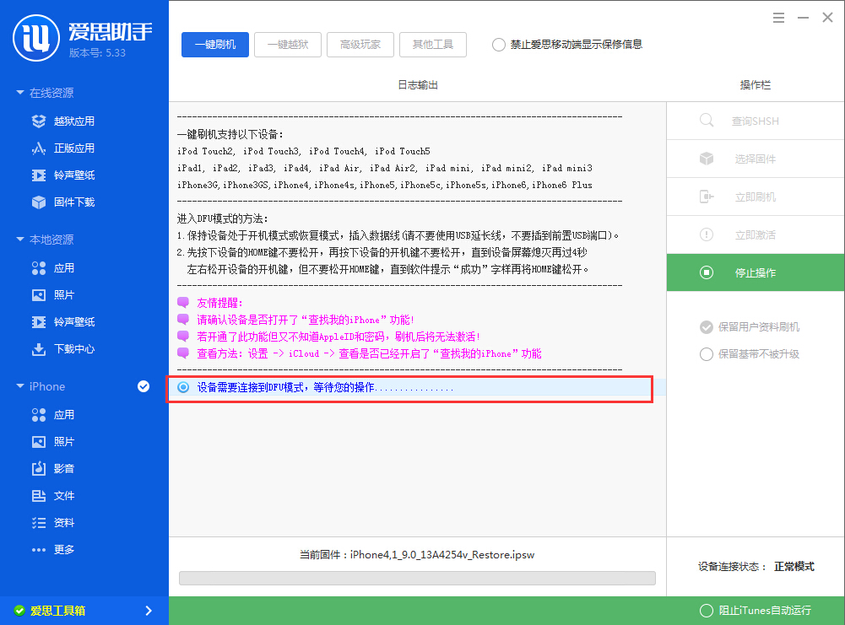Switch to the 一键越狱 tab

click(x=287, y=45)
